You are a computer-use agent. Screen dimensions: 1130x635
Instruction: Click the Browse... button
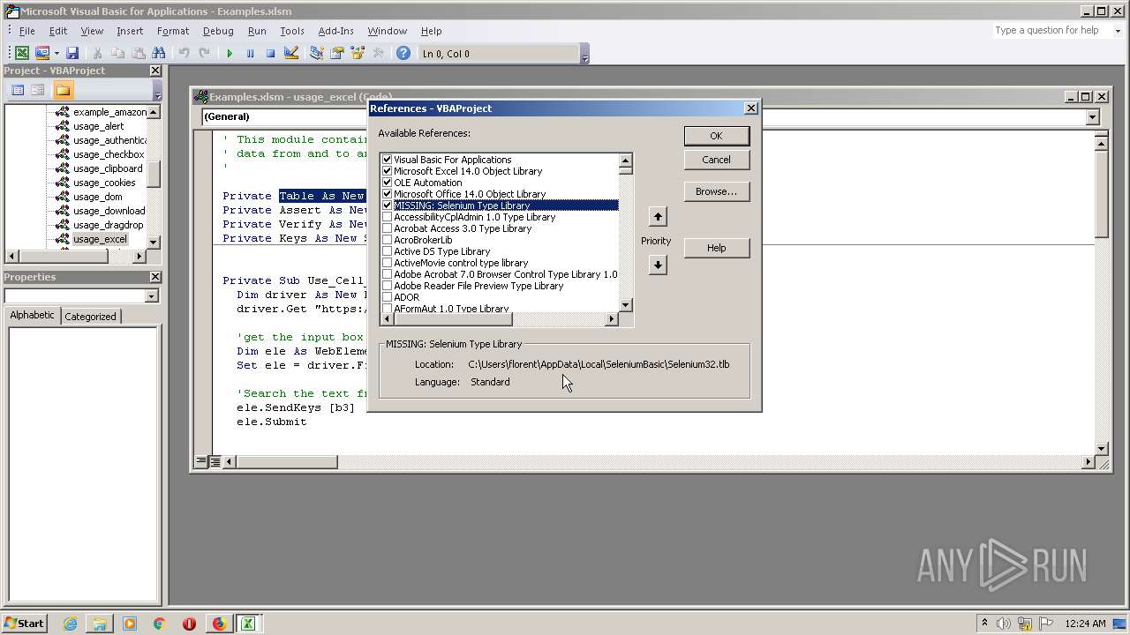click(716, 191)
